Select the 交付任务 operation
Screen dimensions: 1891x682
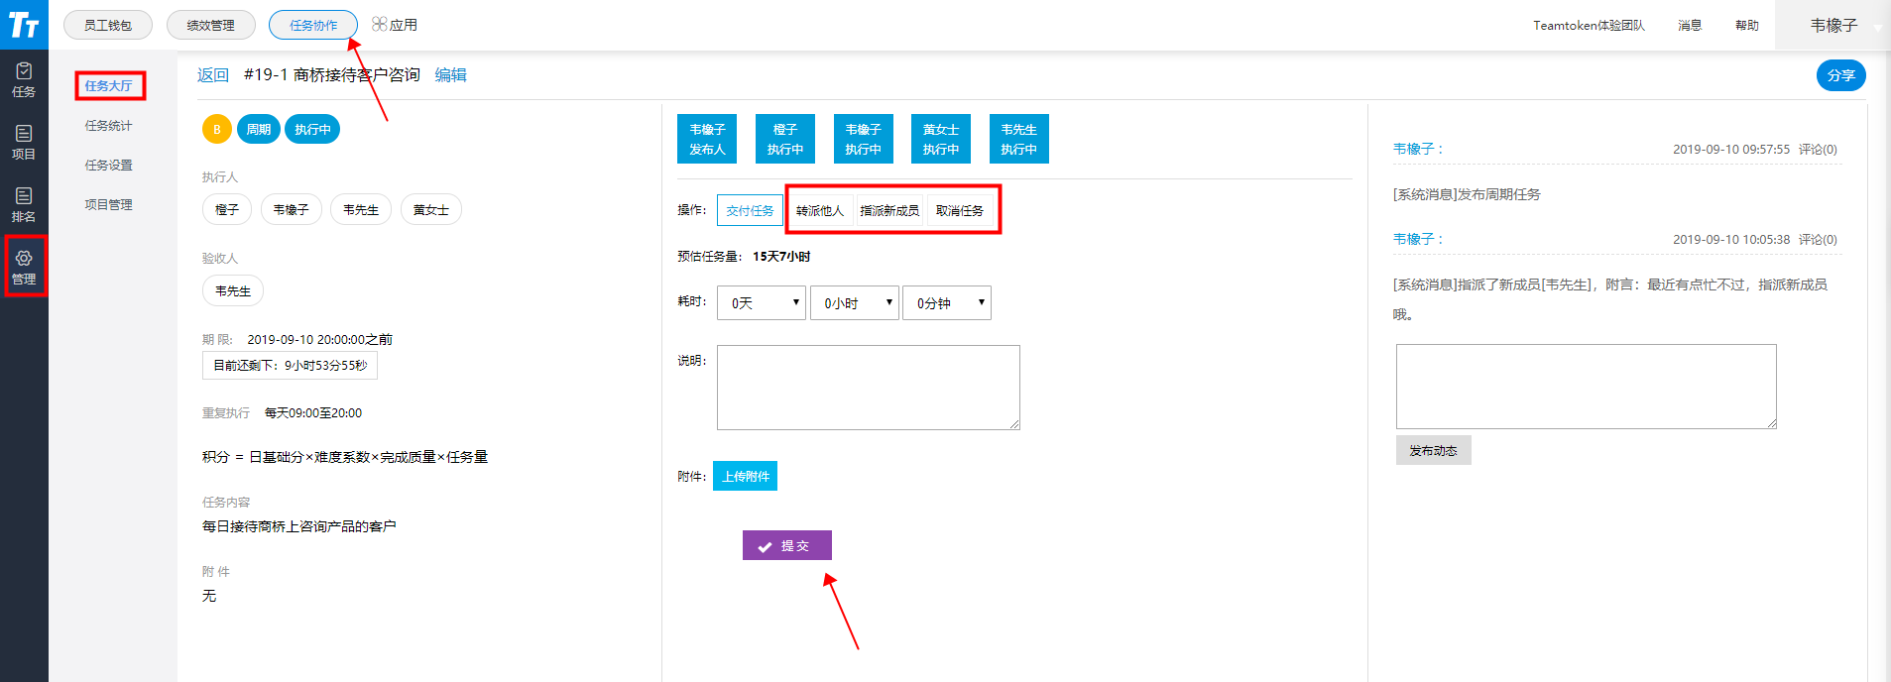(750, 210)
